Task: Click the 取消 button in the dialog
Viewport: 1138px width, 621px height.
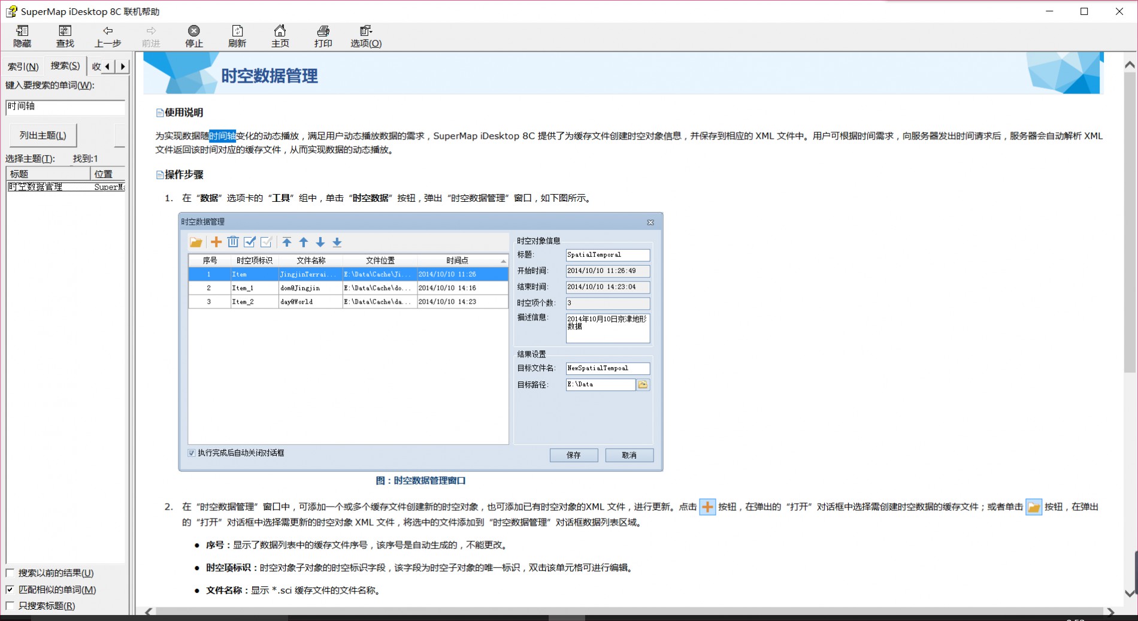Action: pos(629,455)
